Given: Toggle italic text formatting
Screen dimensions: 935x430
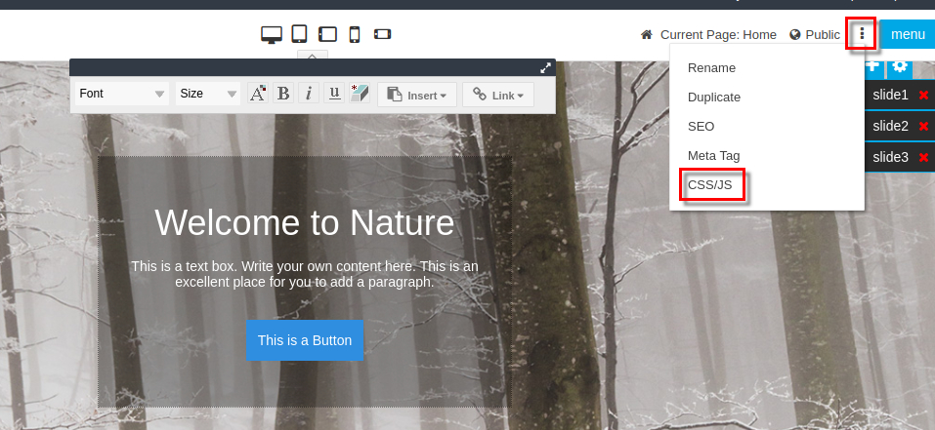Looking at the screenshot, I should (x=309, y=94).
